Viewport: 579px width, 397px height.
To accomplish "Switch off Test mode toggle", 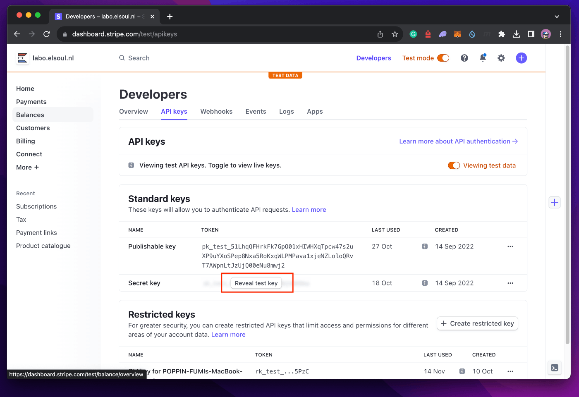I will (x=443, y=58).
